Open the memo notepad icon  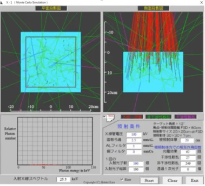click(x=111, y=118)
